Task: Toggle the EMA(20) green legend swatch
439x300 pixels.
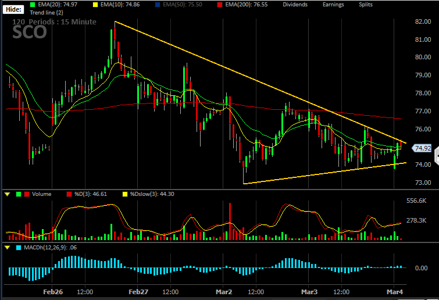Action: [33, 5]
